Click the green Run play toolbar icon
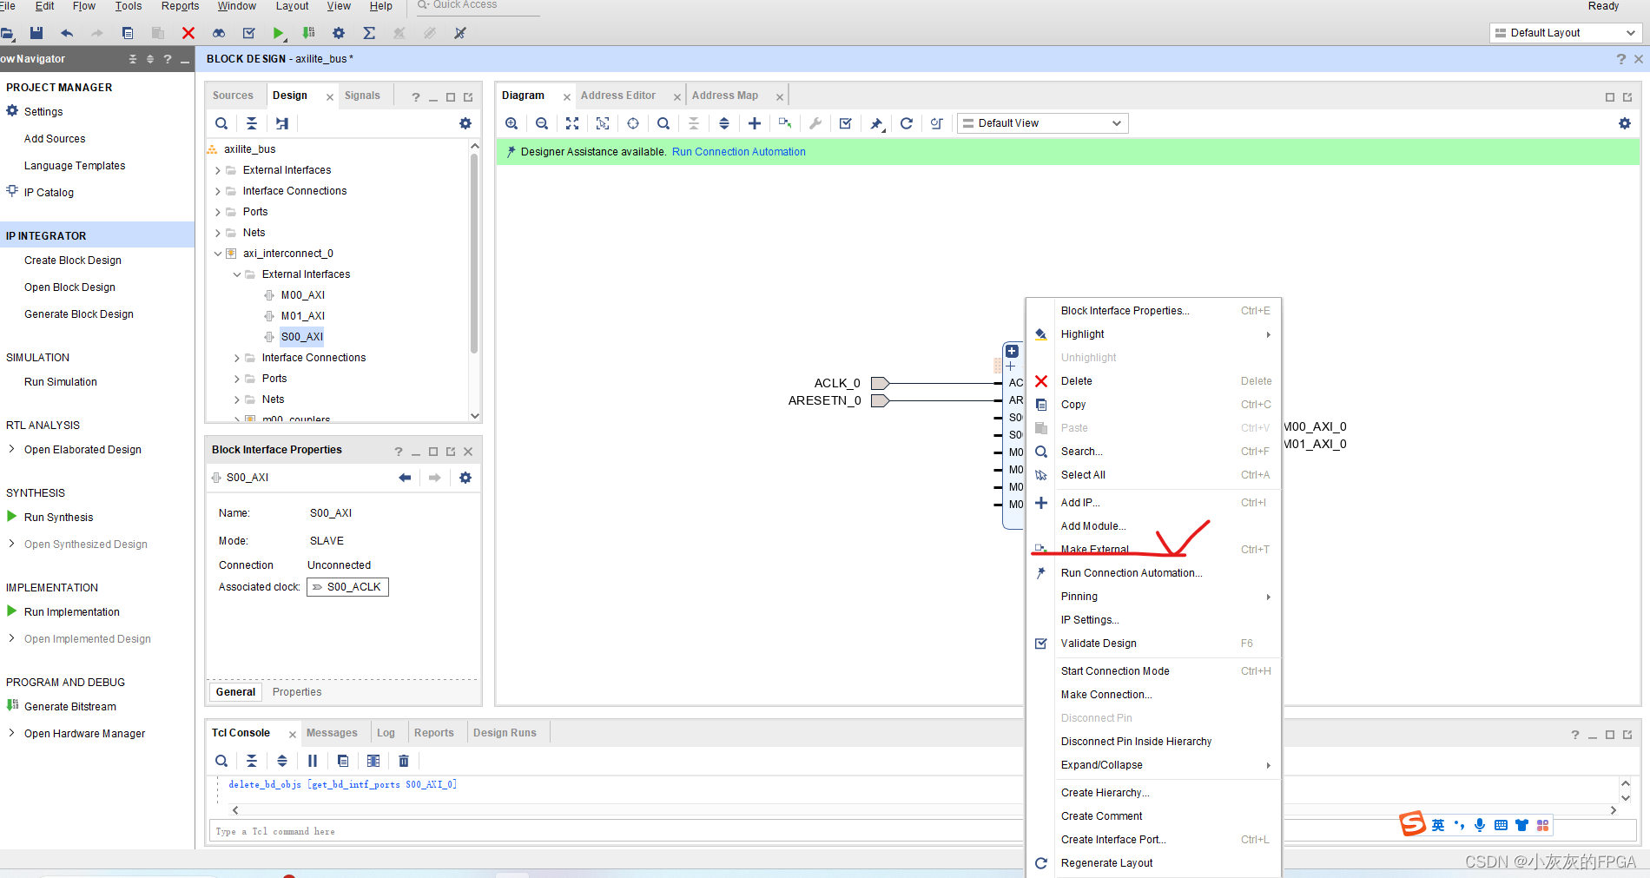 pos(278,33)
